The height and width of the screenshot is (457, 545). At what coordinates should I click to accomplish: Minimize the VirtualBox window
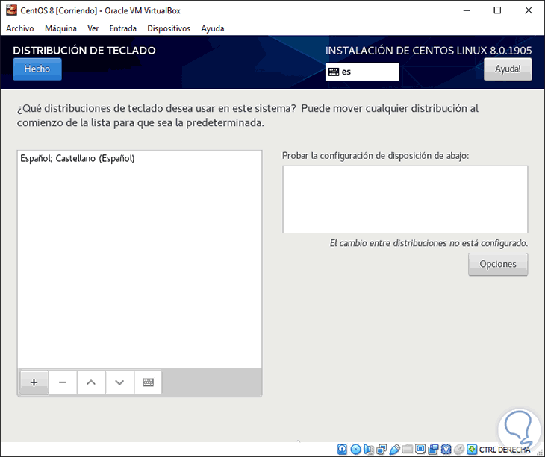coord(467,10)
